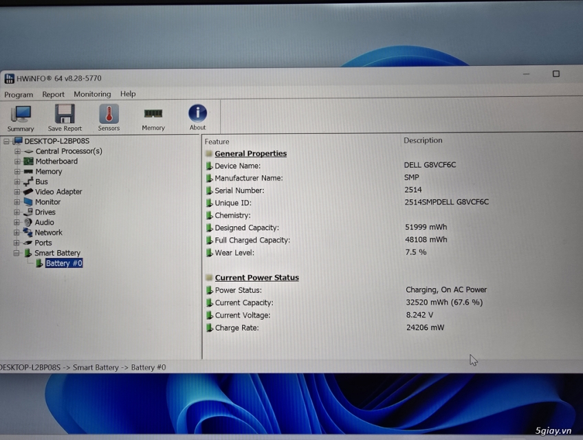Click the green arrow icon beside Device Name
The width and height of the screenshot is (583, 440).
pos(210,166)
